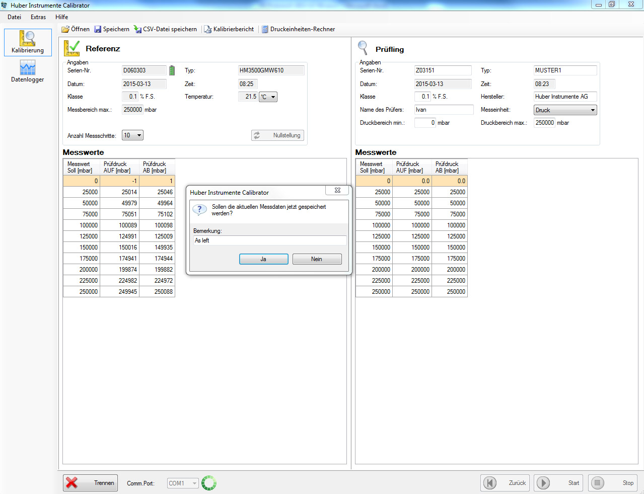The width and height of the screenshot is (644, 494).
Task: Confirm saving with the Ja button
Action: (263, 259)
